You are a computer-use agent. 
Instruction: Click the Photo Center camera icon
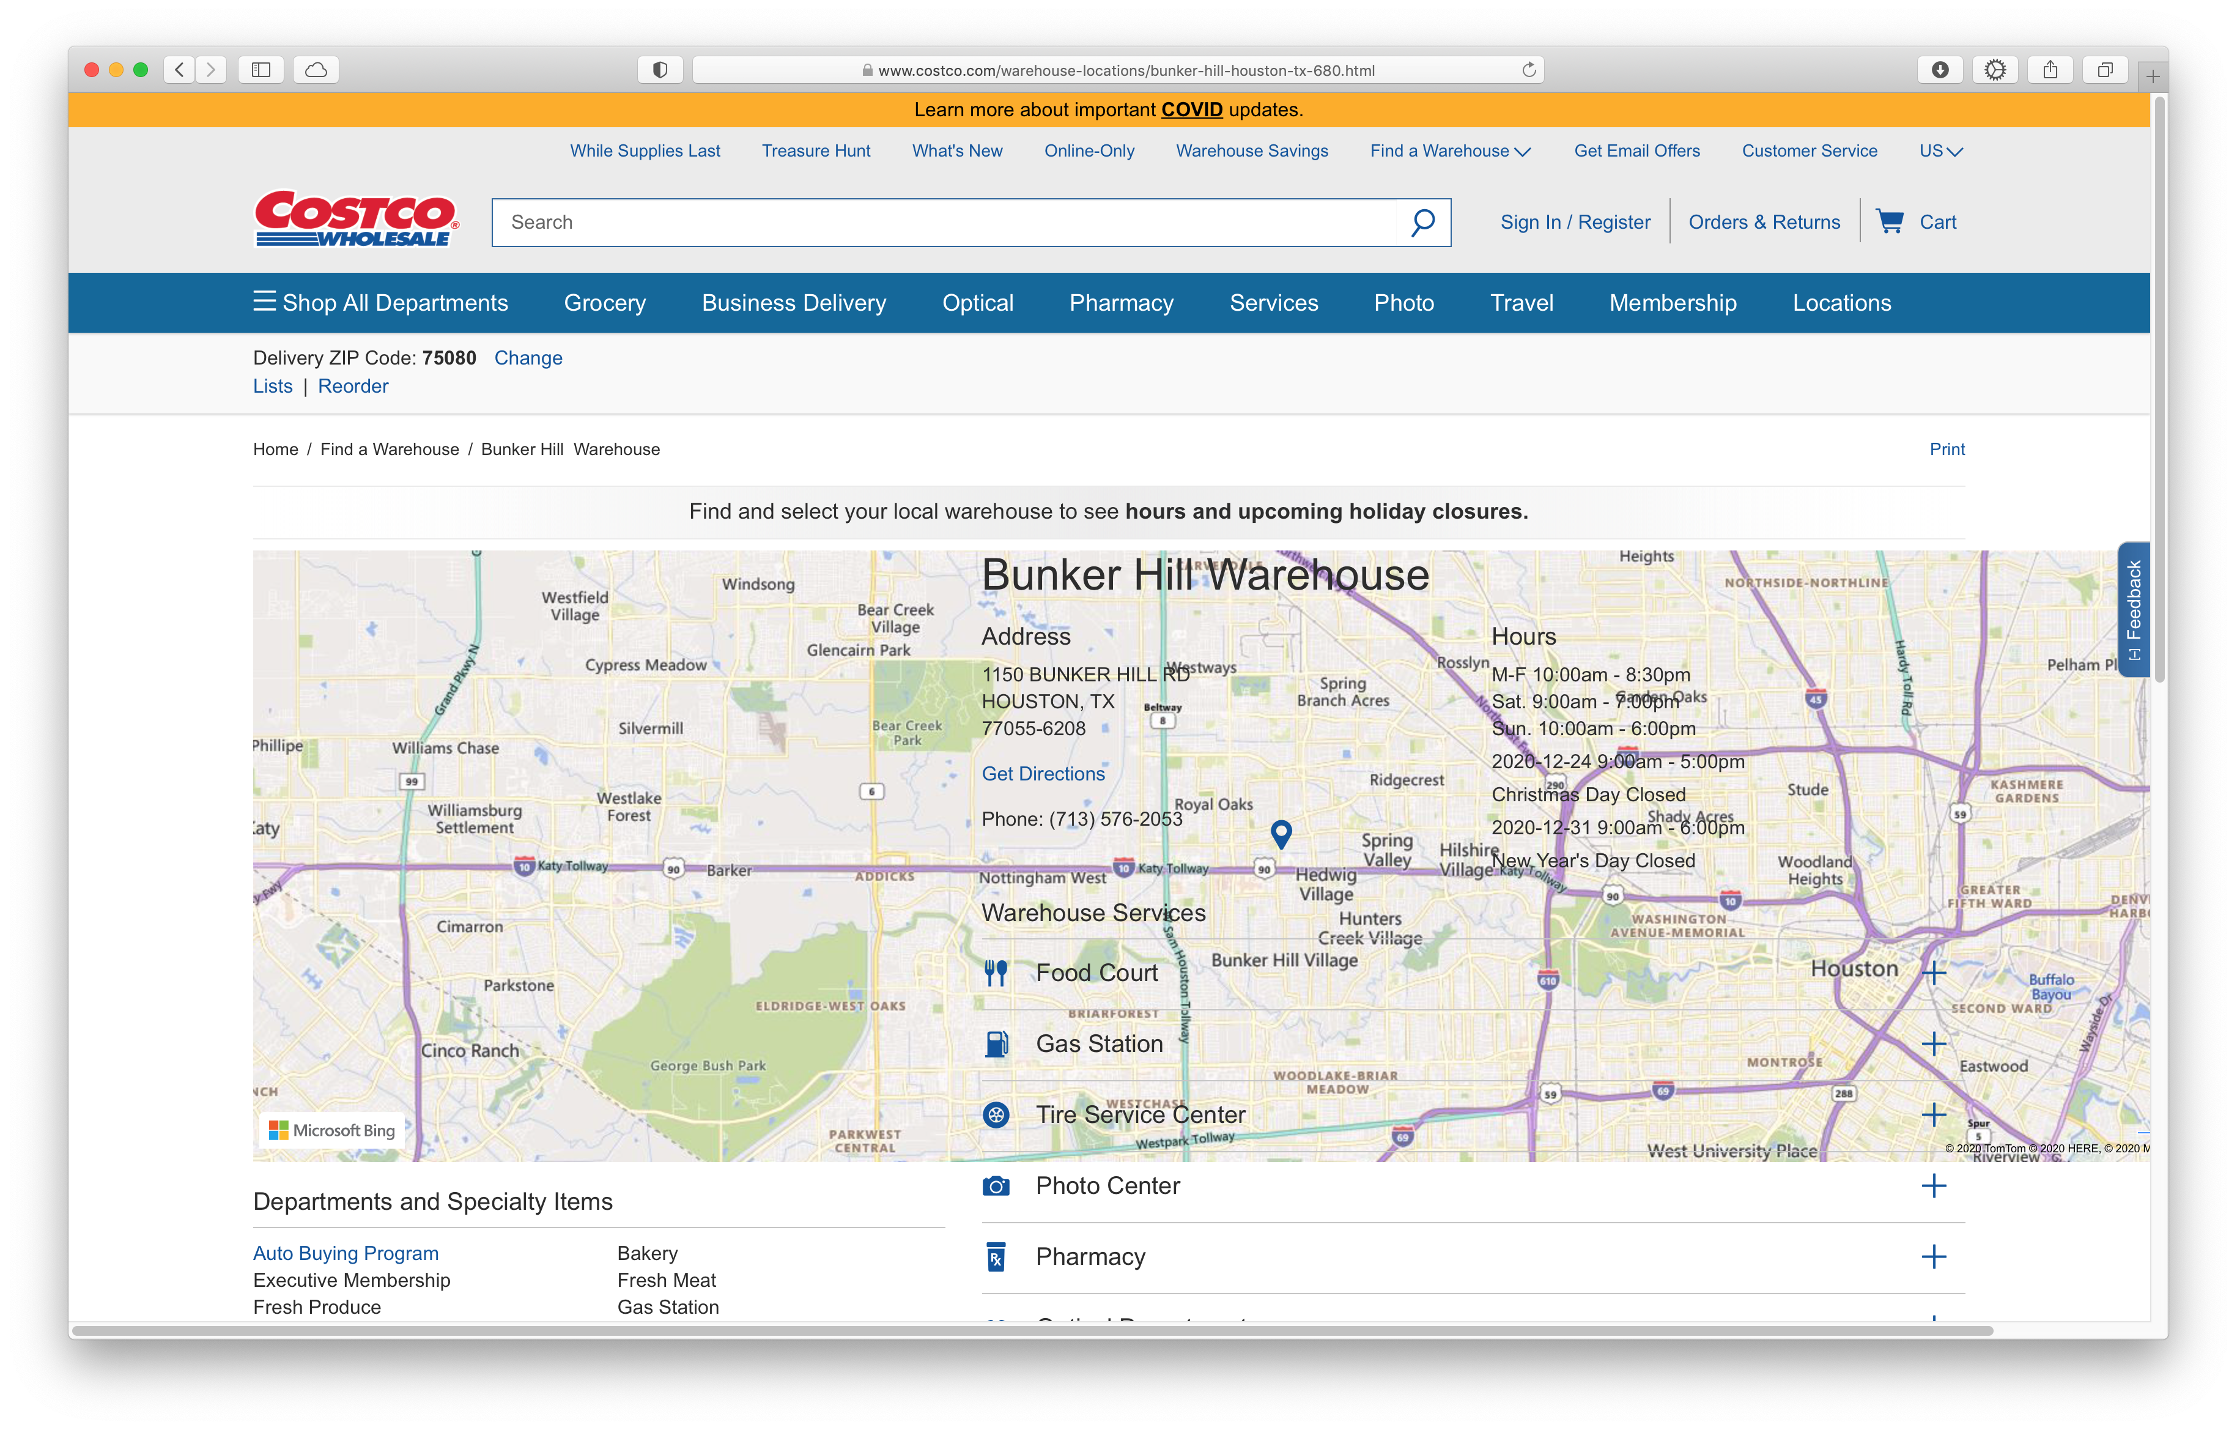click(x=996, y=1185)
